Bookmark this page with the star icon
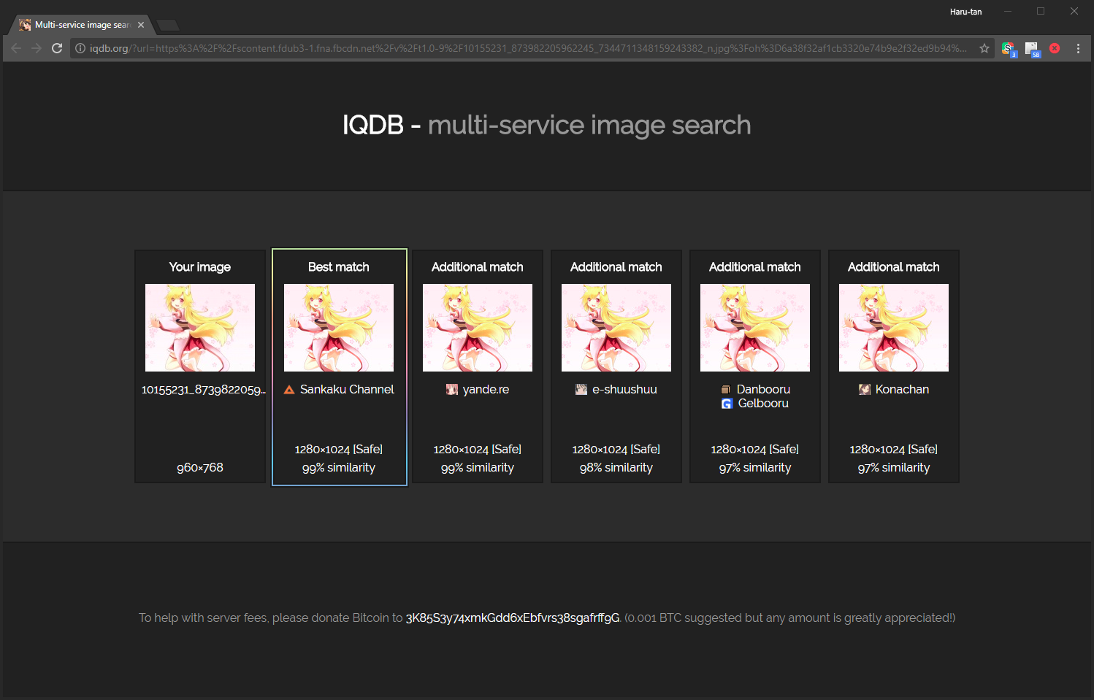Image resolution: width=1094 pixels, height=700 pixels. click(x=984, y=48)
